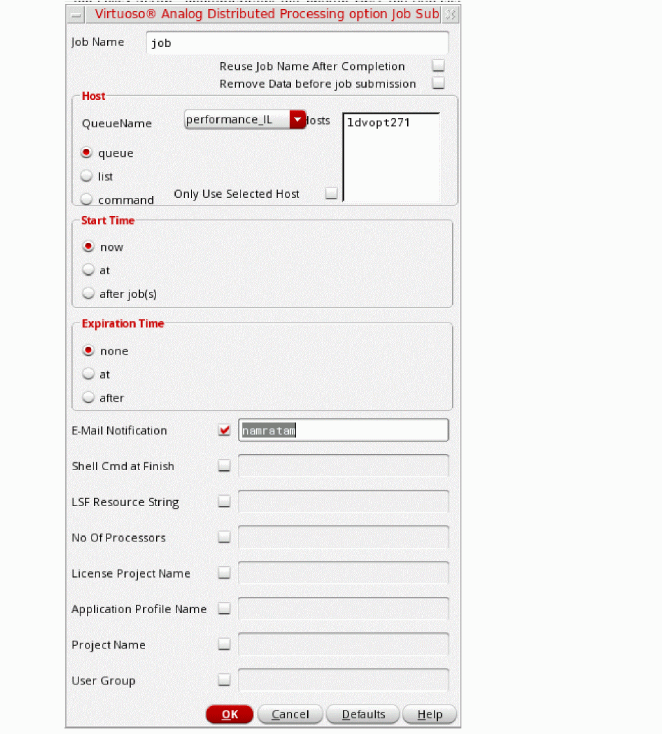Open the window menu icon in title bar
662x734 pixels.
point(76,15)
